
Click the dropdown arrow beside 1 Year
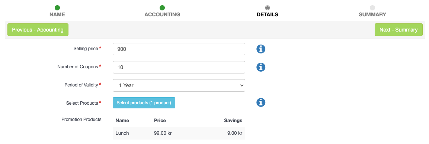click(241, 85)
